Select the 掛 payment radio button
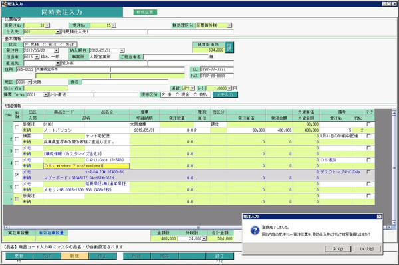The image size is (399, 265). (x=164, y=94)
